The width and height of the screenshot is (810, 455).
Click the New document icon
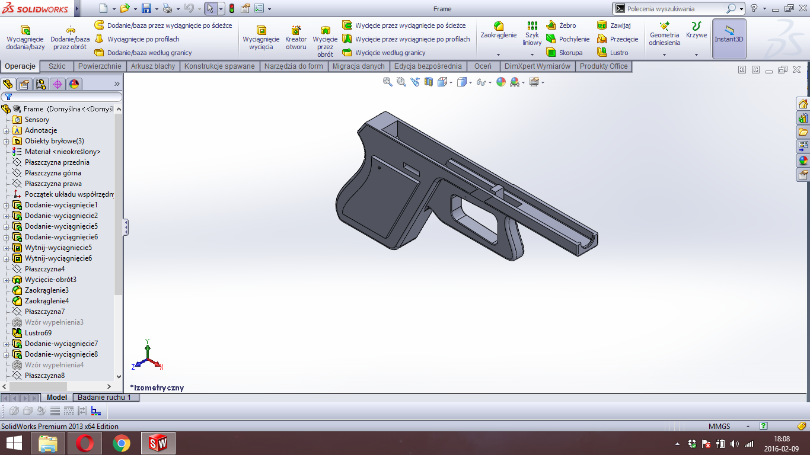click(103, 8)
